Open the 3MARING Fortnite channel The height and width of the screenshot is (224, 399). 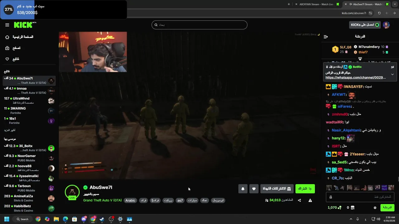29,110
